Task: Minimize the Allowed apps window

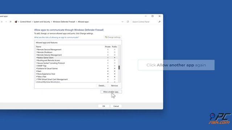Action: pos(146,16)
